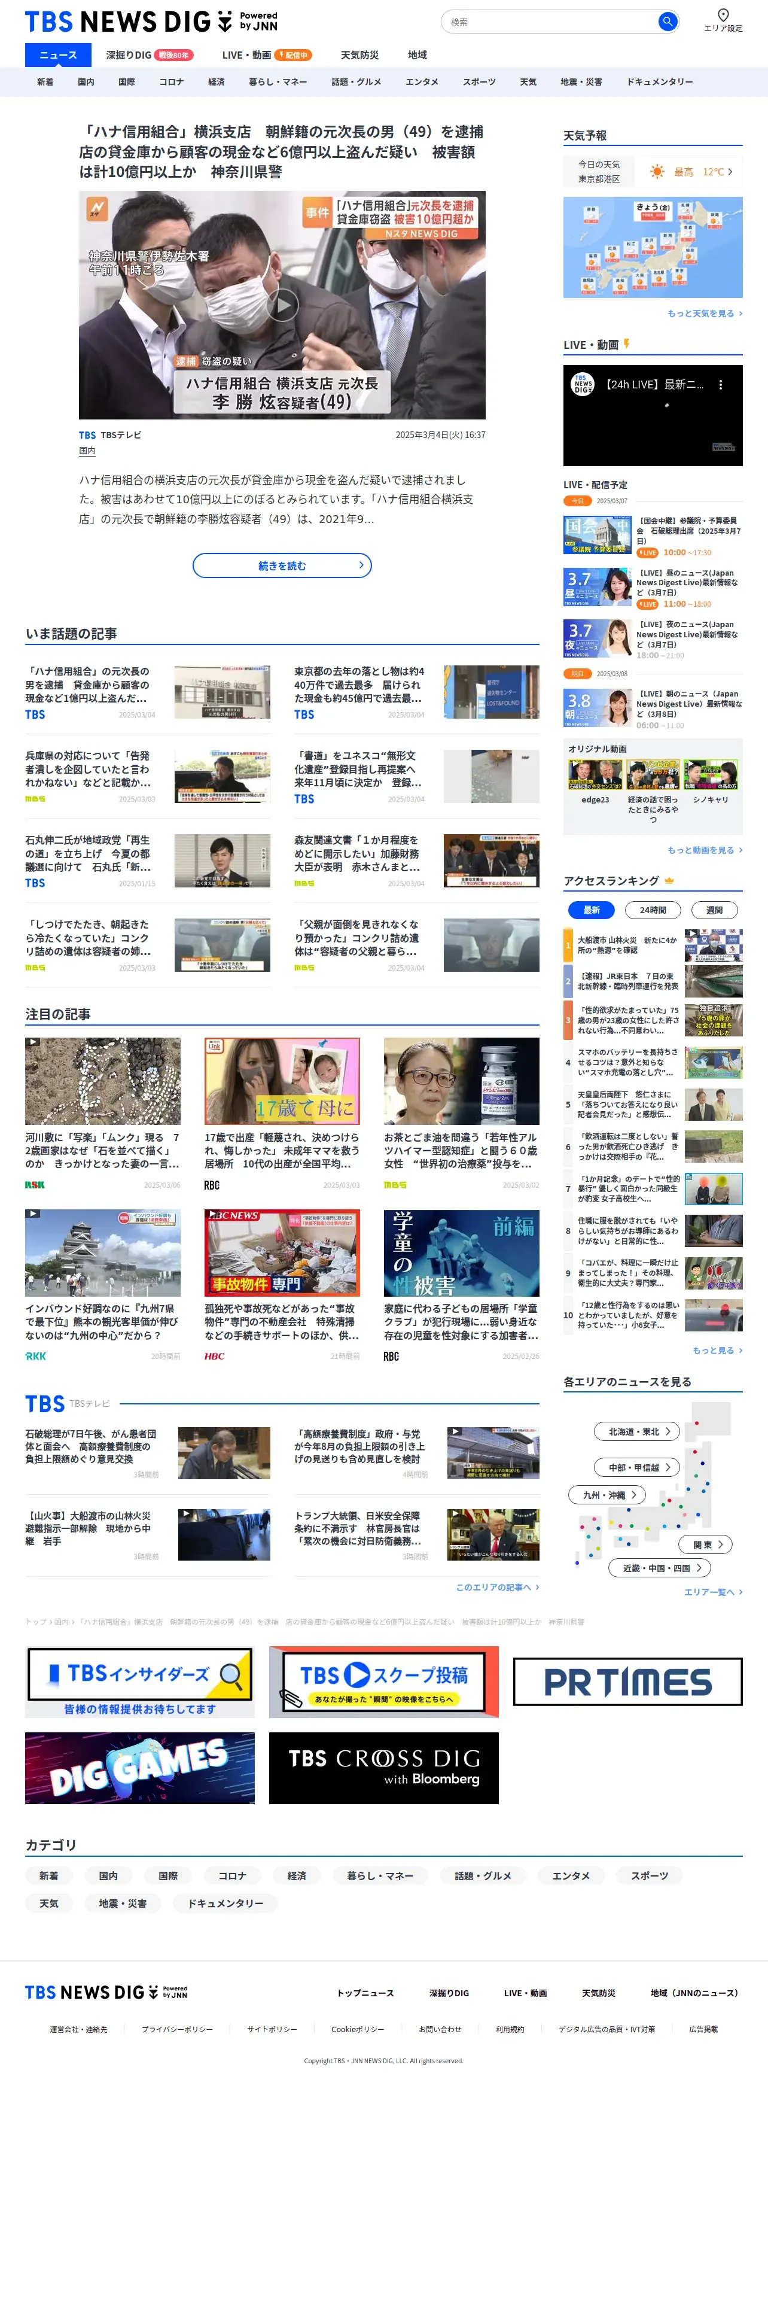Image resolution: width=768 pixels, height=2305 pixels.
Task: Click the TBS NEWS DIG header logo
Action: (x=151, y=22)
